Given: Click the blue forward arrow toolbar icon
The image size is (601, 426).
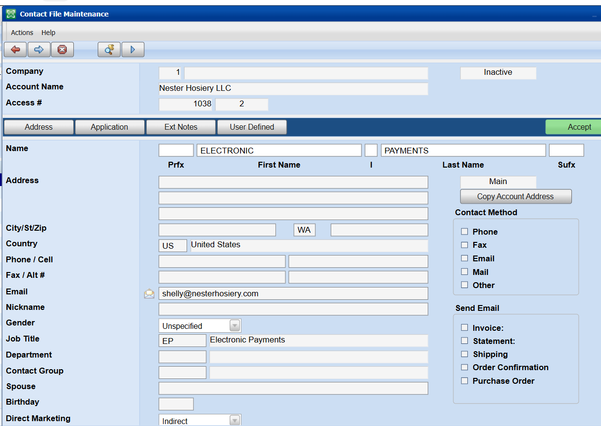Looking at the screenshot, I should pyautogui.click(x=39, y=50).
